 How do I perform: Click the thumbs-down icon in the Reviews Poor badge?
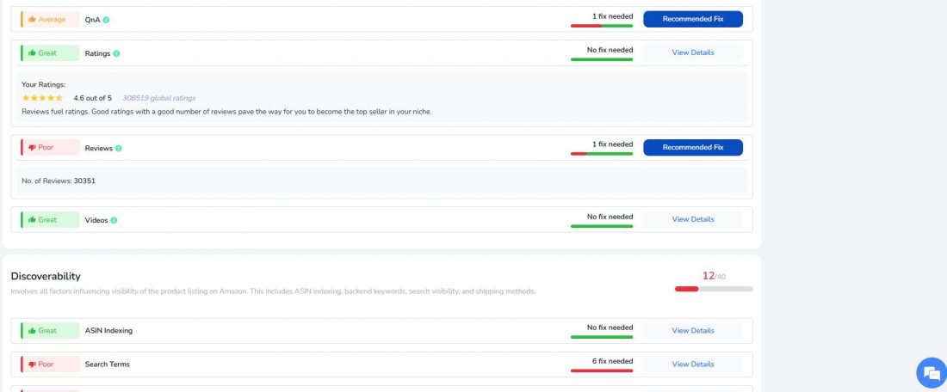pos(32,148)
